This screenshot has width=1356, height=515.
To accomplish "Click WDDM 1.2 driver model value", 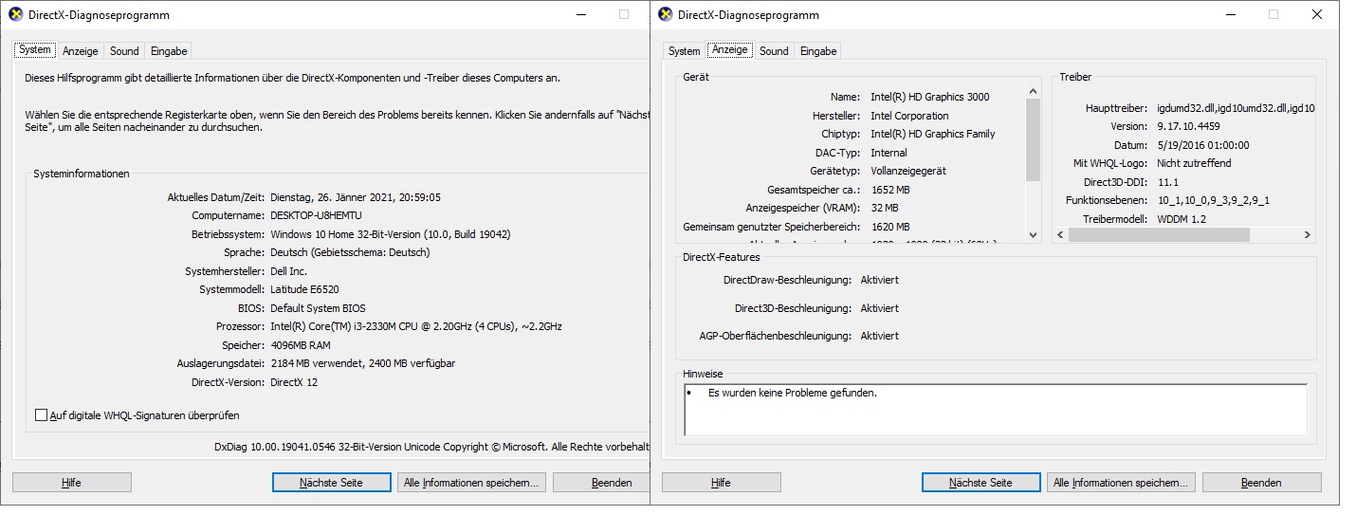I will point(1182,219).
